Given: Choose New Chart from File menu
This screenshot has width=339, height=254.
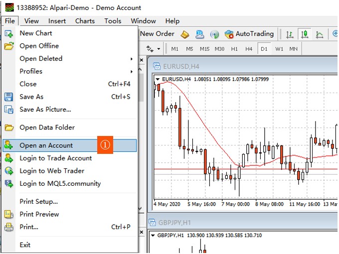Looking at the screenshot, I should pyautogui.click(x=70, y=33).
